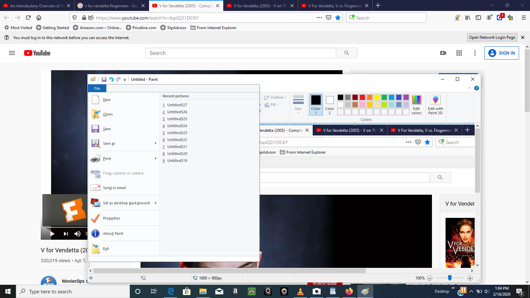Open recent picture Untitled519
The image size is (530, 298).
tap(177, 161)
